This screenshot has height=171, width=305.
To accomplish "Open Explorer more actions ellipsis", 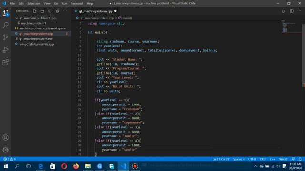I will [x=65, y=11].
